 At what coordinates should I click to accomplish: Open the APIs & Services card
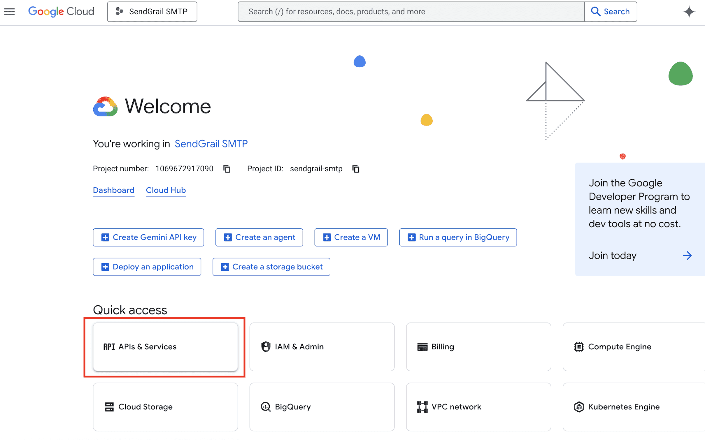pos(165,347)
